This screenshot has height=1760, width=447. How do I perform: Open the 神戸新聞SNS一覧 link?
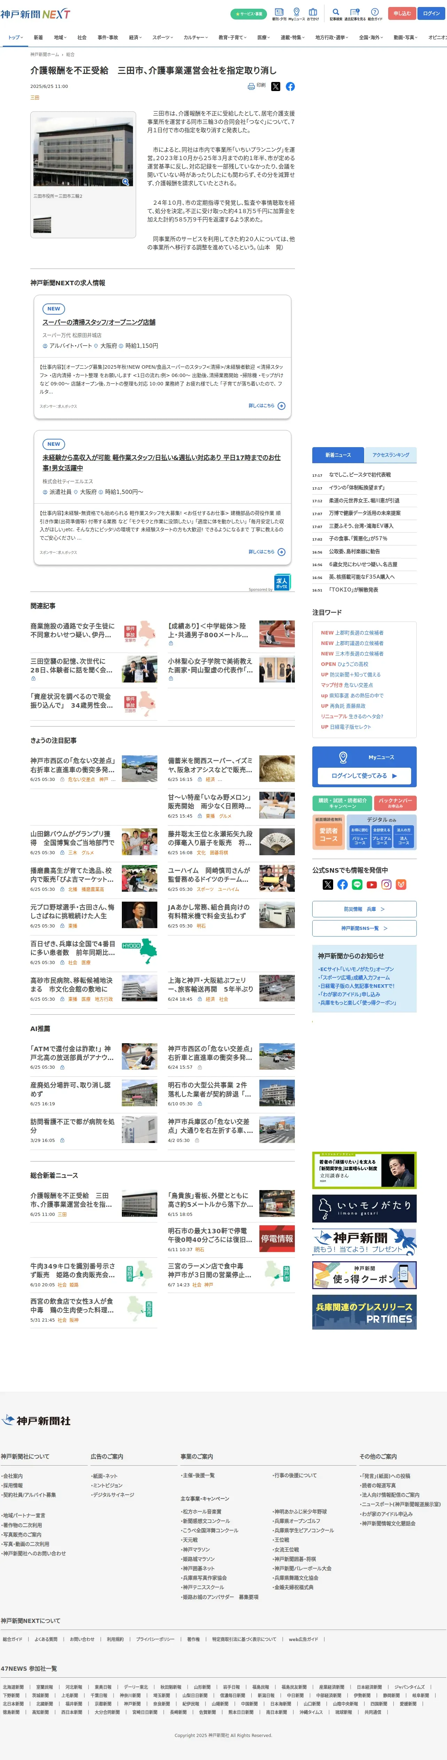click(364, 928)
